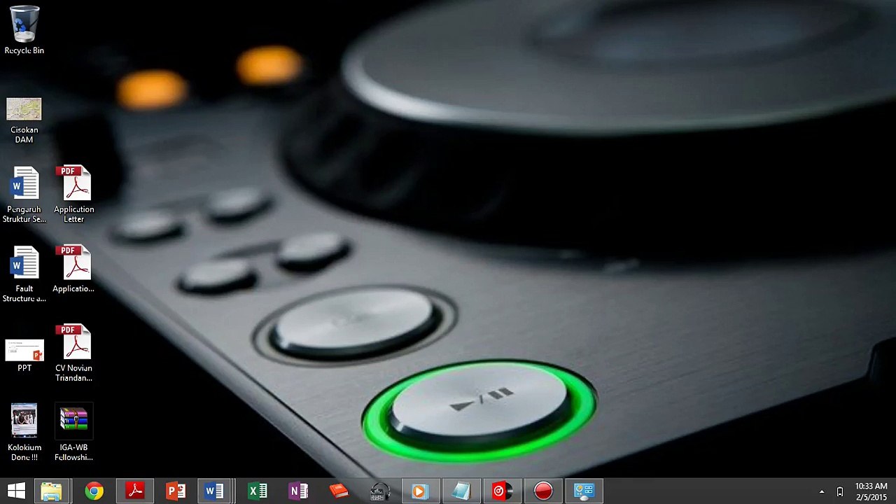Select the IGA-WB Fellowship WinRAR archive
The width and height of the screenshot is (896, 504).
pos(73,433)
